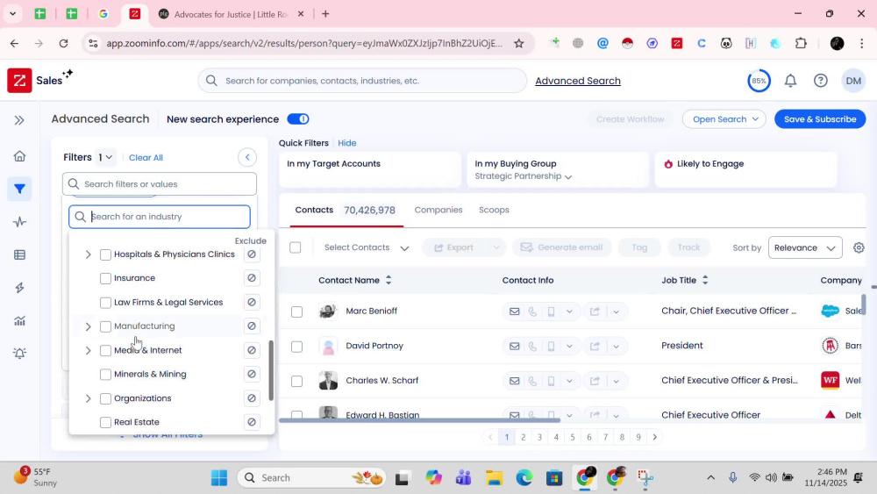The image size is (877, 494).
Task: Open the analytics chart sidebar icon
Action: click(19, 320)
